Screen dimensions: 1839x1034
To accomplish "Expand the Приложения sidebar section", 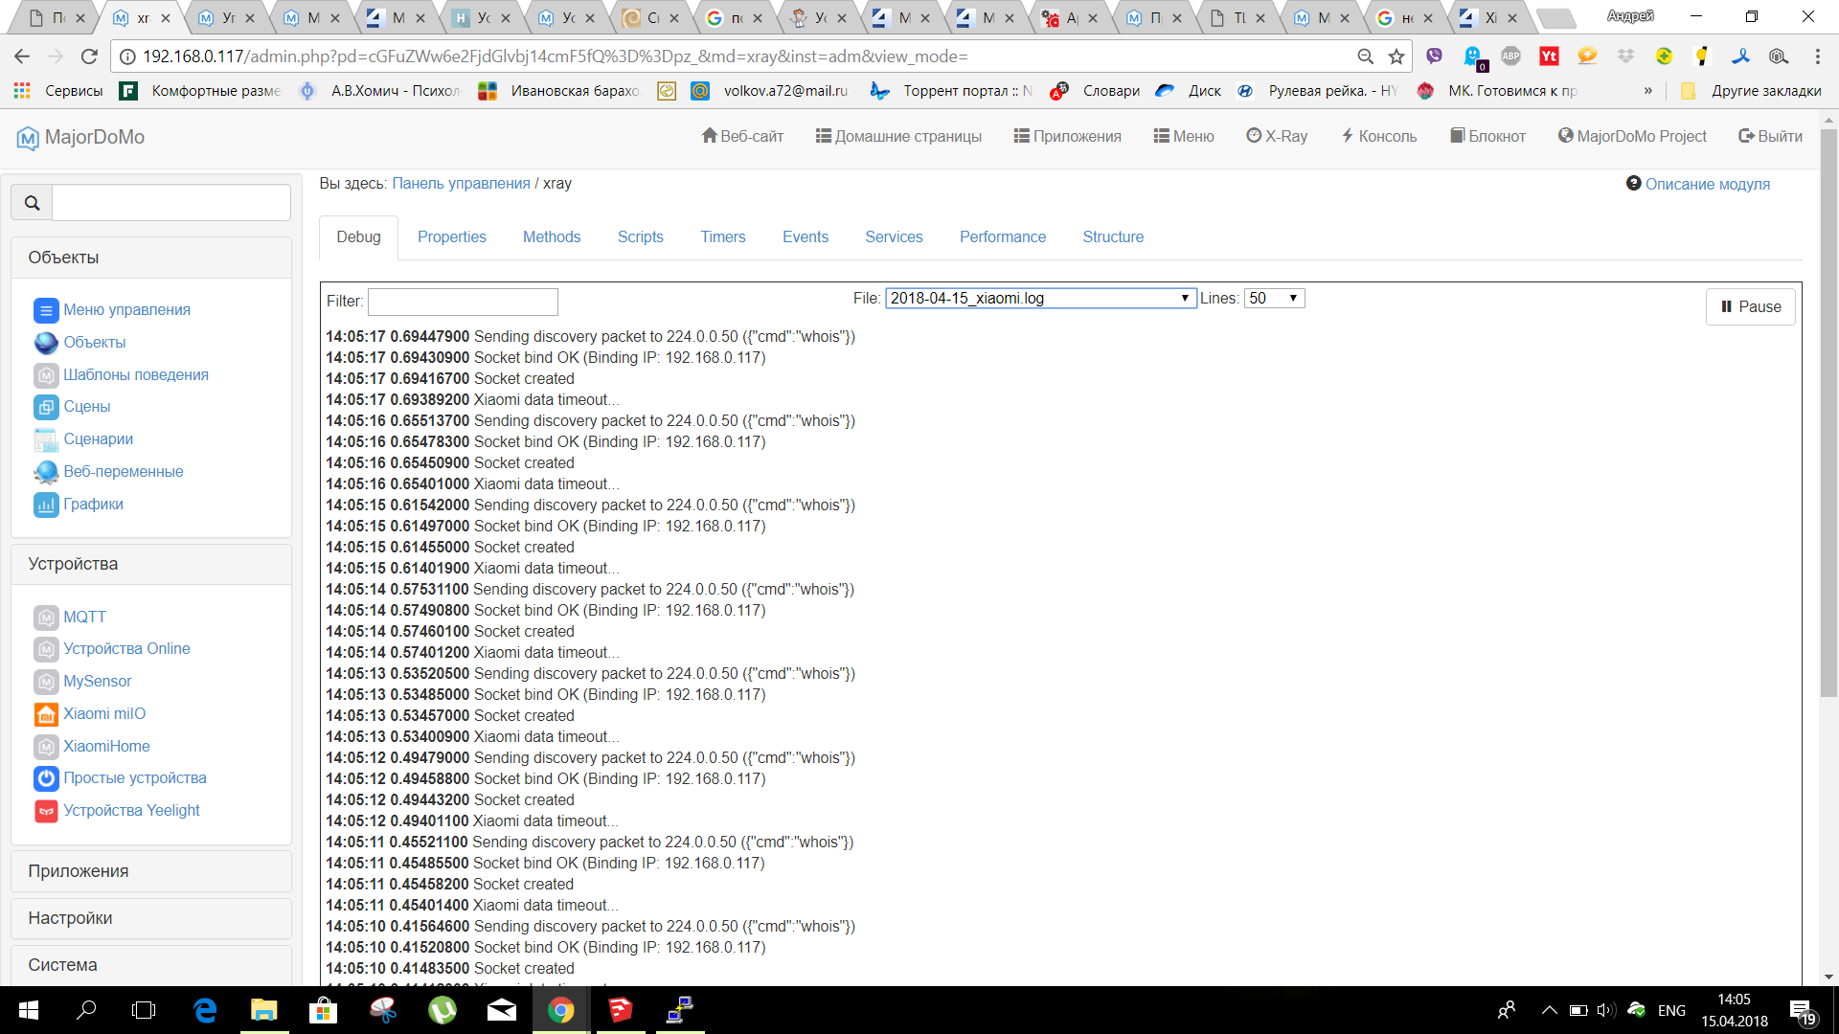I will (151, 871).
